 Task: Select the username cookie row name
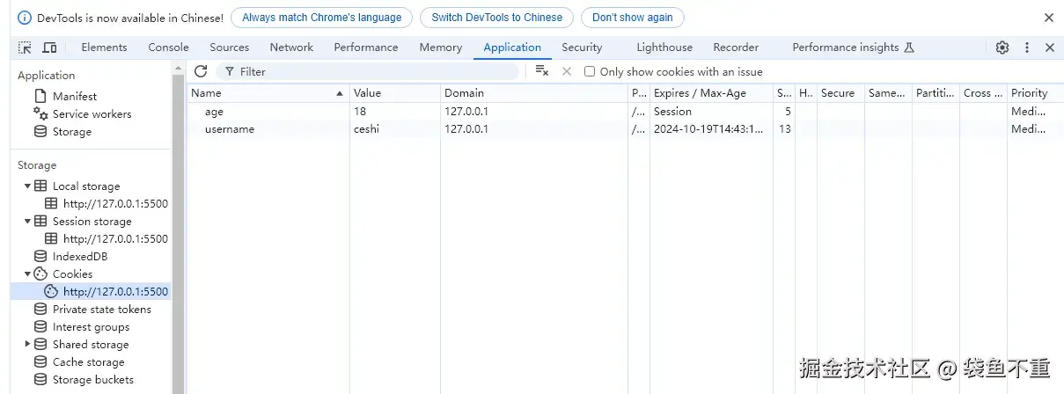click(230, 129)
